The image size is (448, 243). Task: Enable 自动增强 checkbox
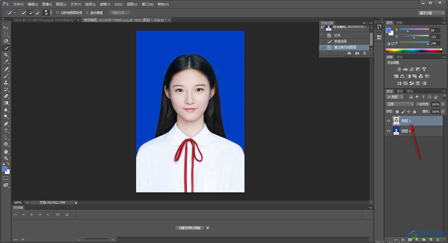87,13
